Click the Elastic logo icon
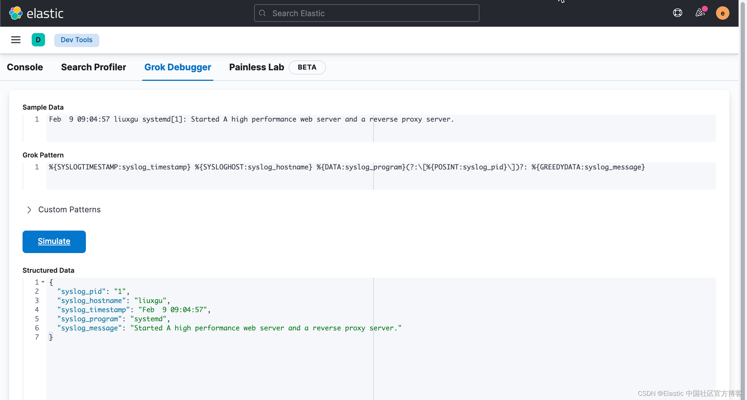747x400 pixels. click(16, 13)
